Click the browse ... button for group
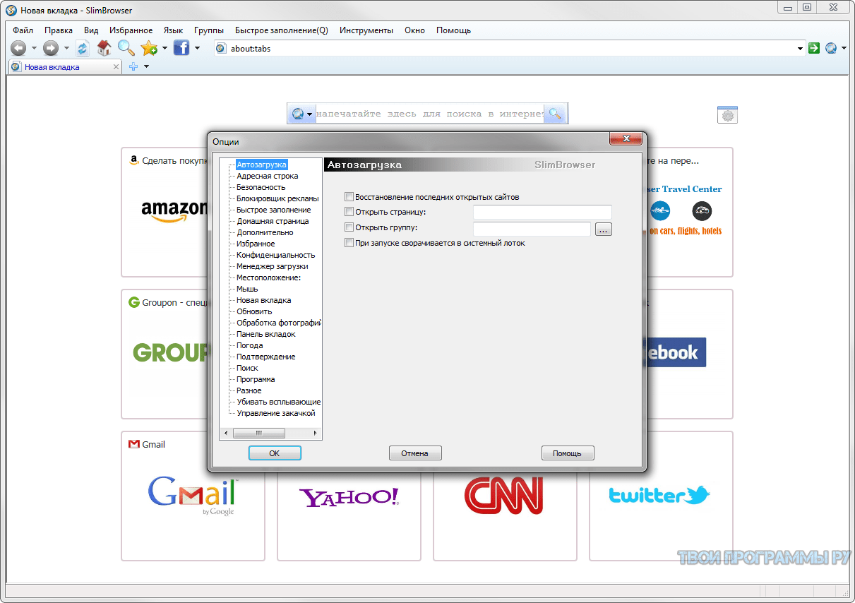The width and height of the screenshot is (855, 603). coord(604,229)
